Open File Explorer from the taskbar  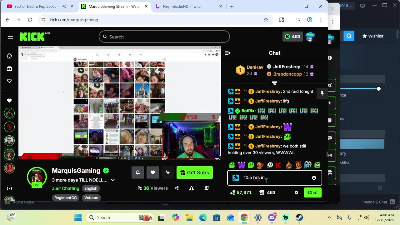[x=189, y=217]
